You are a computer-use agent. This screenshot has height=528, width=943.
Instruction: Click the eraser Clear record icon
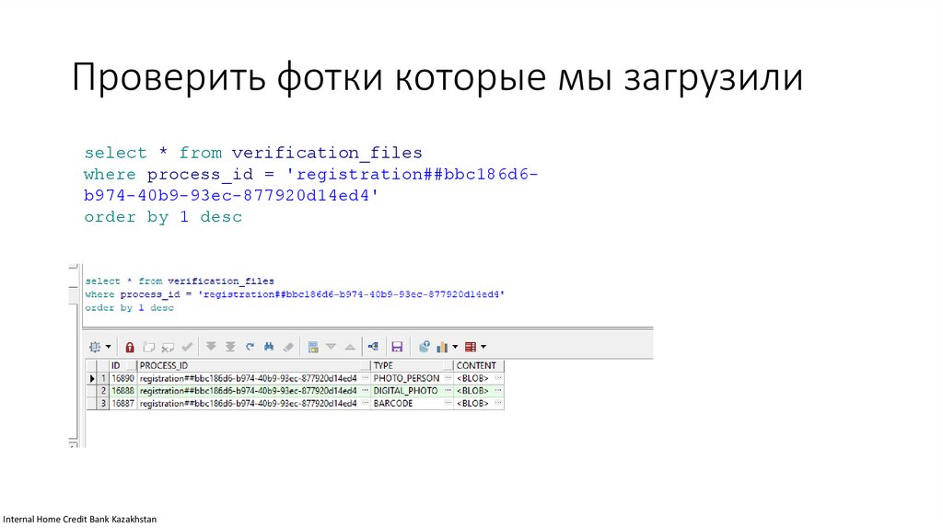coord(288,347)
